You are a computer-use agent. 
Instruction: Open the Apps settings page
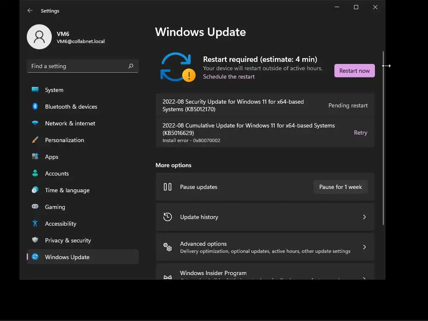(83, 157)
